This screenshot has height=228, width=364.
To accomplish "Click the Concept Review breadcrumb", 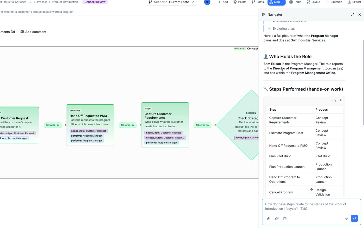I will [95, 2].
